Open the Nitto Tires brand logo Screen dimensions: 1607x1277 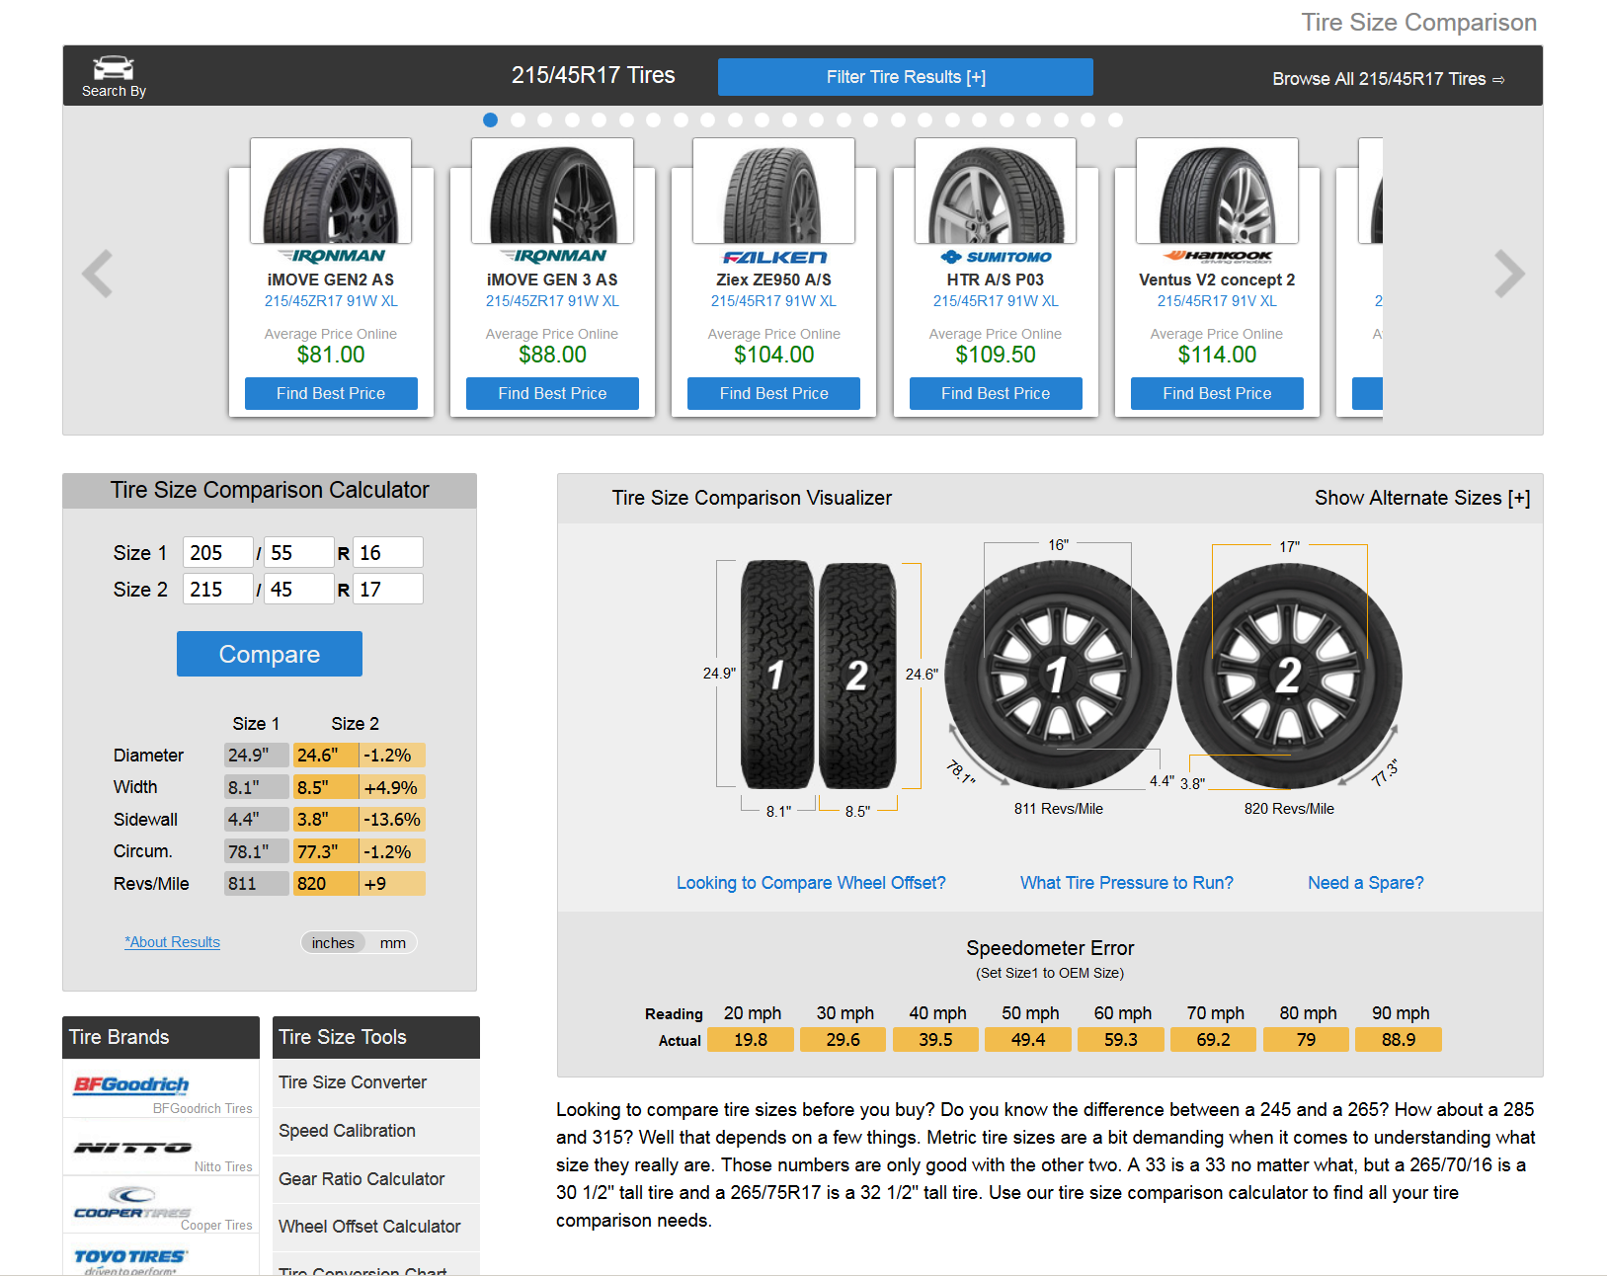click(133, 1148)
